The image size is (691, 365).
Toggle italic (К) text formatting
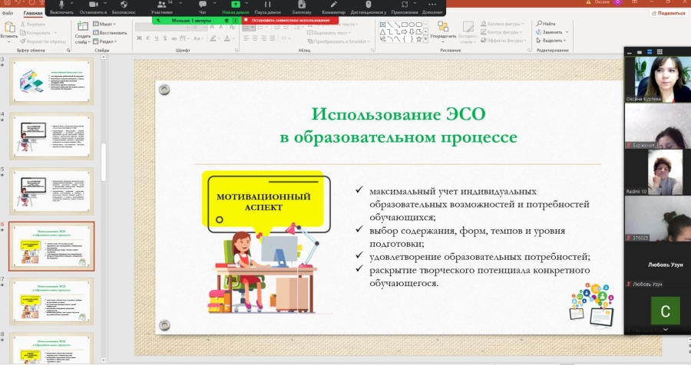click(x=147, y=38)
